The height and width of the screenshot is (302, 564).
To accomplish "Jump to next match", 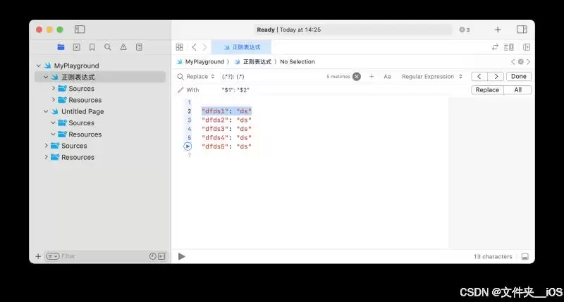I will 496,77.
